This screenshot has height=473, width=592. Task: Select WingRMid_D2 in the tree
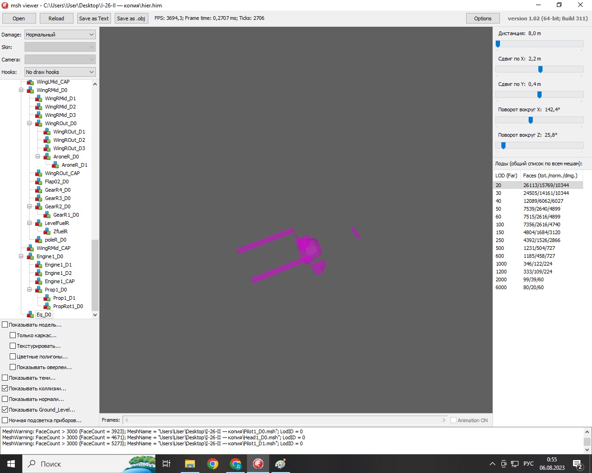coord(60,107)
